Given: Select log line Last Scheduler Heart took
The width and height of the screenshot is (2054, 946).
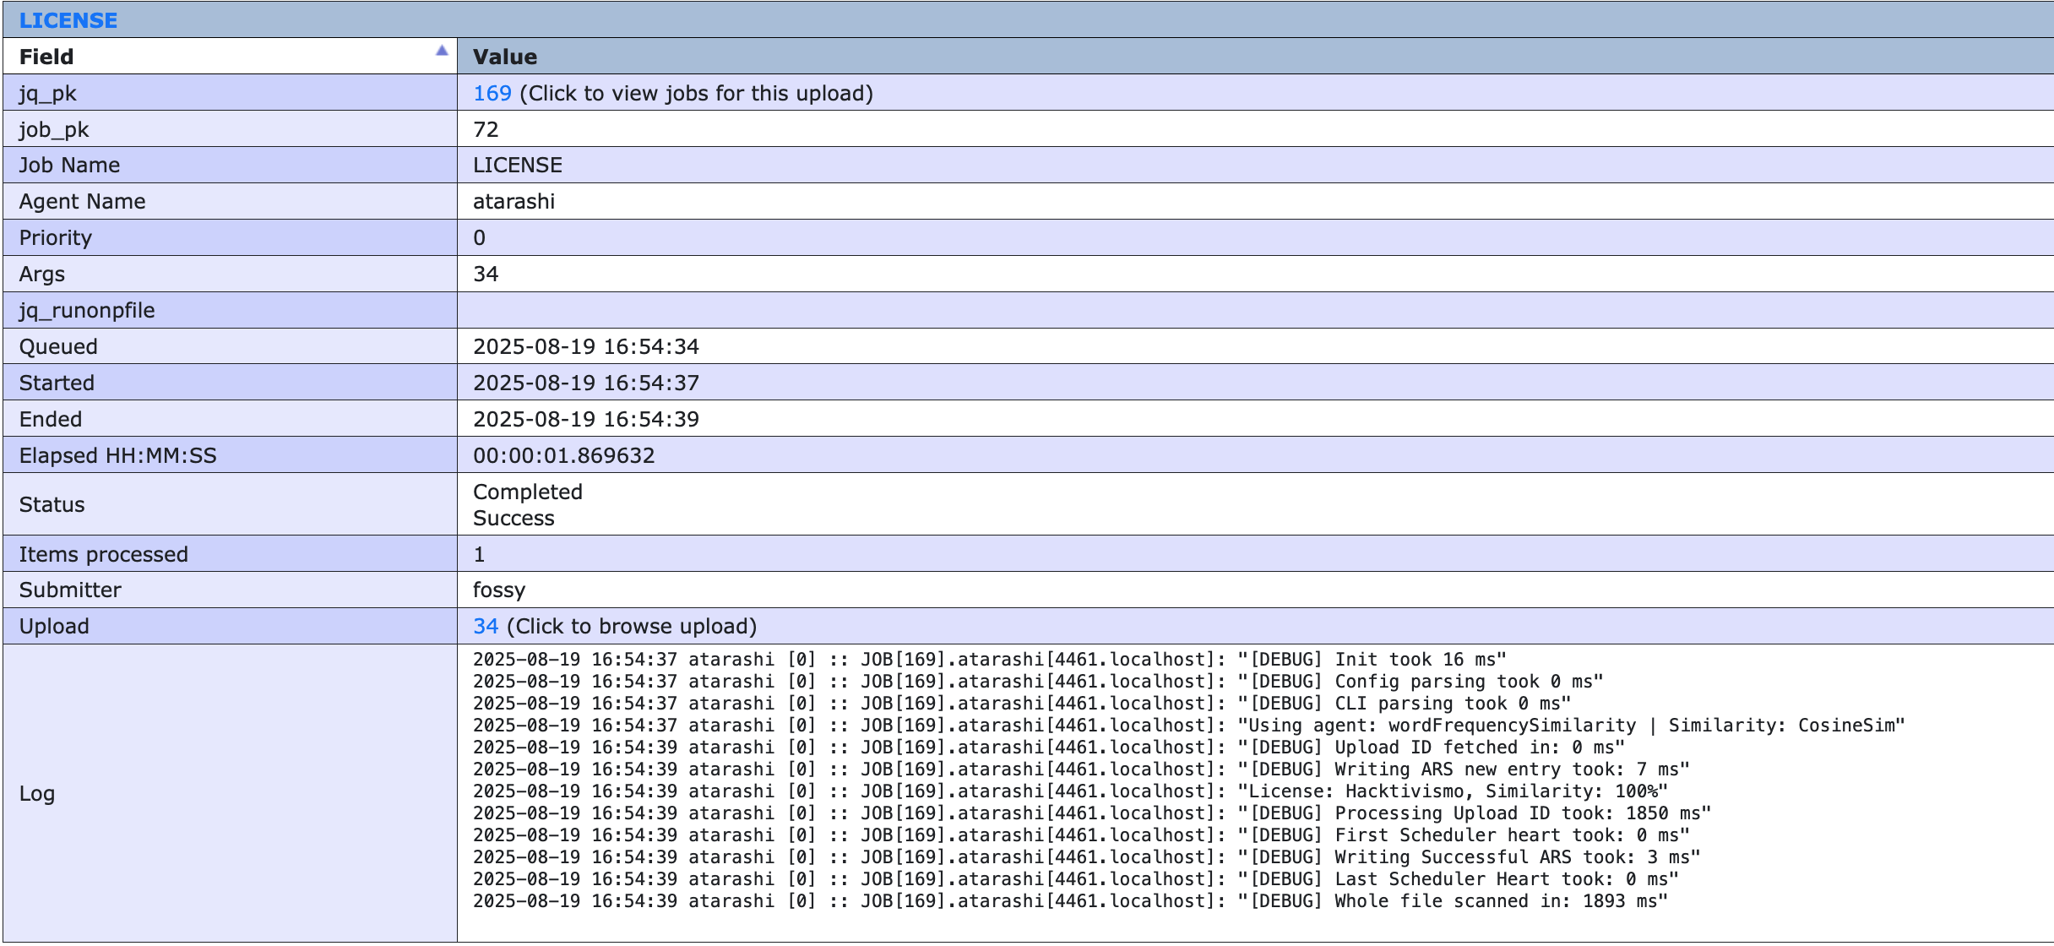Looking at the screenshot, I should [x=1076, y=878].
